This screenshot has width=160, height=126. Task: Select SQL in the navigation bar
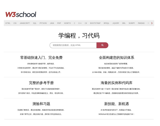tap(35, 23)
